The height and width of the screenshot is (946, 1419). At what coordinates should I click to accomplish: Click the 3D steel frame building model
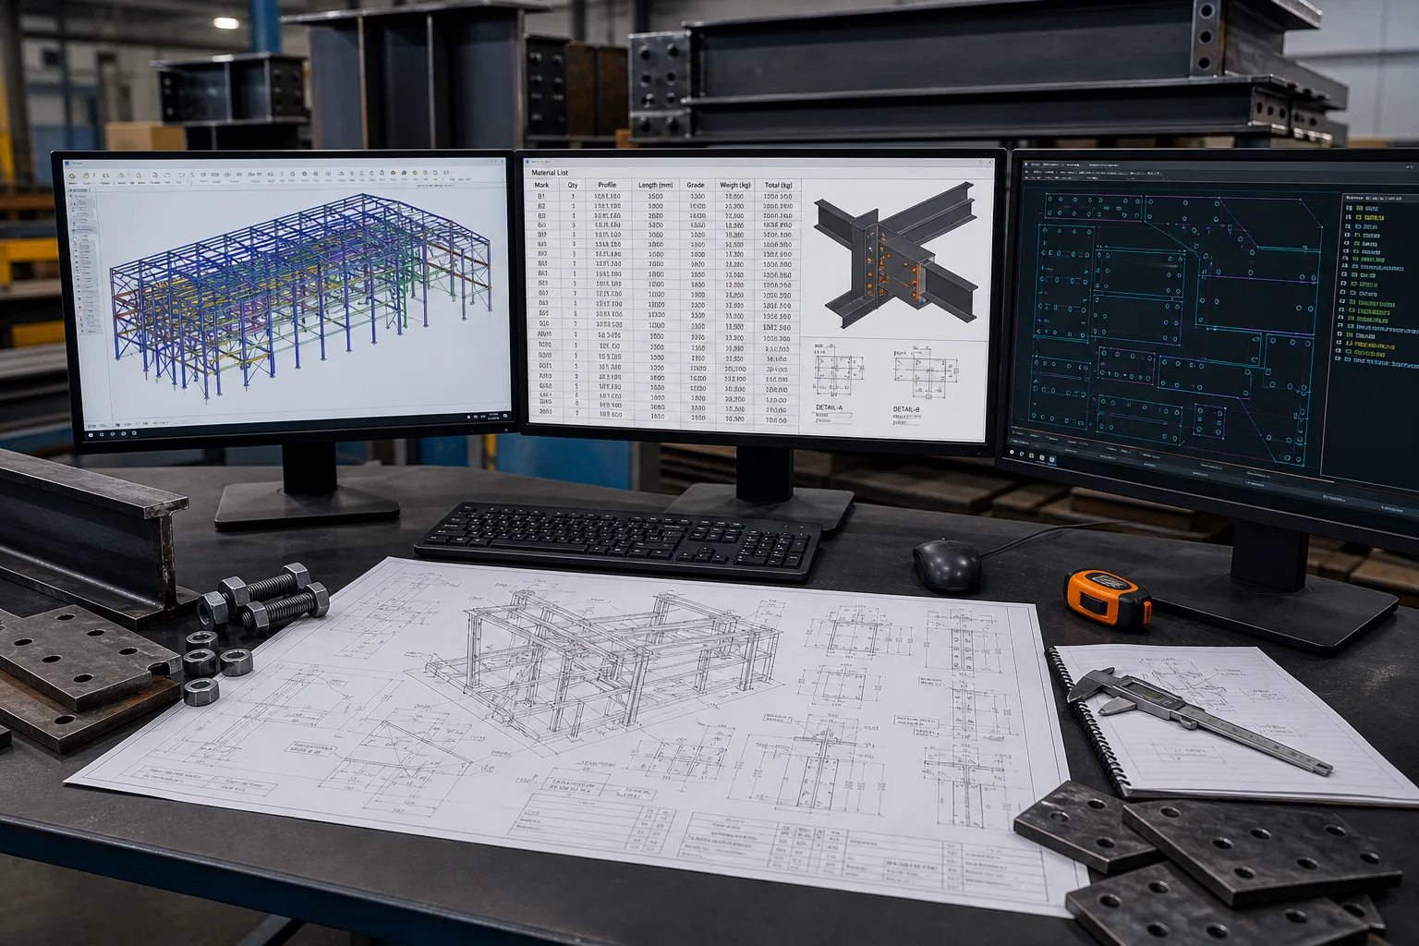[300, 296]
